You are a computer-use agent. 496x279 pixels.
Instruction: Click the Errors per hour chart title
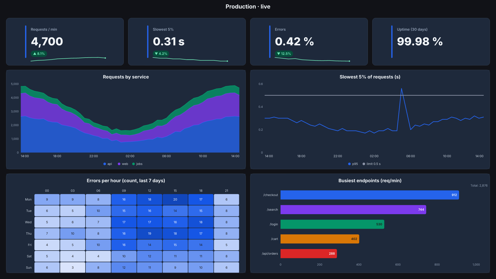coord(126,181)
